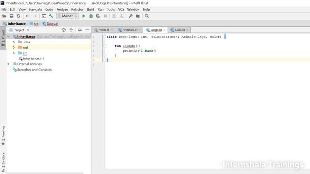The image size is (310, 174).
Task: Expand the out folder
Action: pyautogui.click(x=14, y=47)
